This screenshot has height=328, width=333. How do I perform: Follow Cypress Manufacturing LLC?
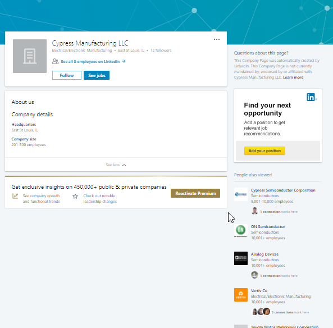point(67,75)
